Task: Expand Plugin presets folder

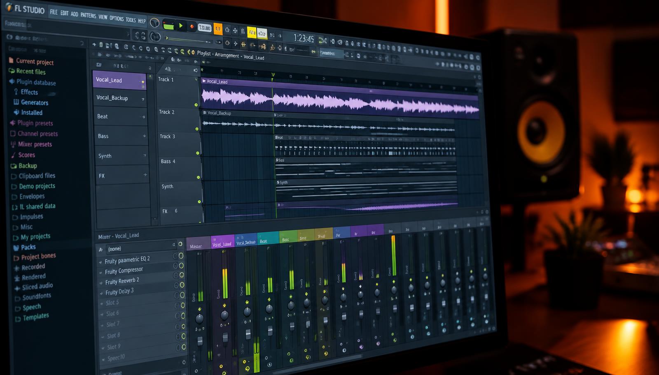Action: click(x=32, y=123)
